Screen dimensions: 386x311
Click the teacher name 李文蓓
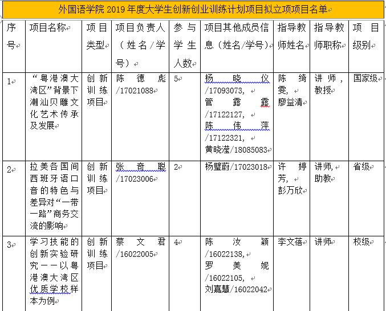tap(290, 242)
